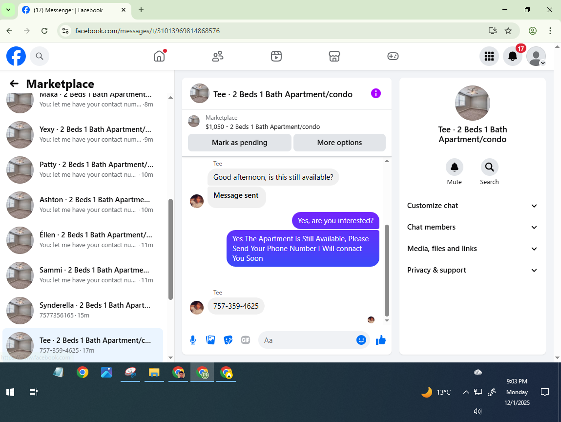Click the browser address bar URL
561x422 pixels.
(147, 31)
